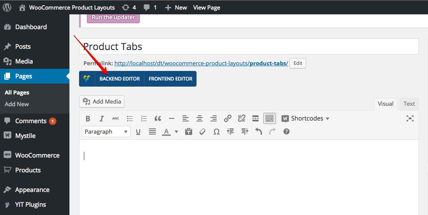Toggle bold formatting in editor toolbar
This screenshot has width=428, height=215.
(88, 118)
